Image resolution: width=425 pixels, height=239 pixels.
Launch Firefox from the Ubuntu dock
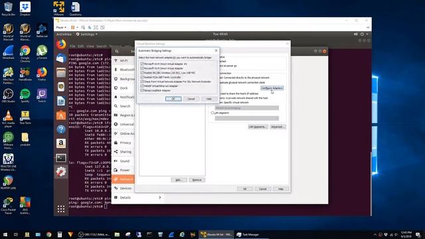point(61,44)
